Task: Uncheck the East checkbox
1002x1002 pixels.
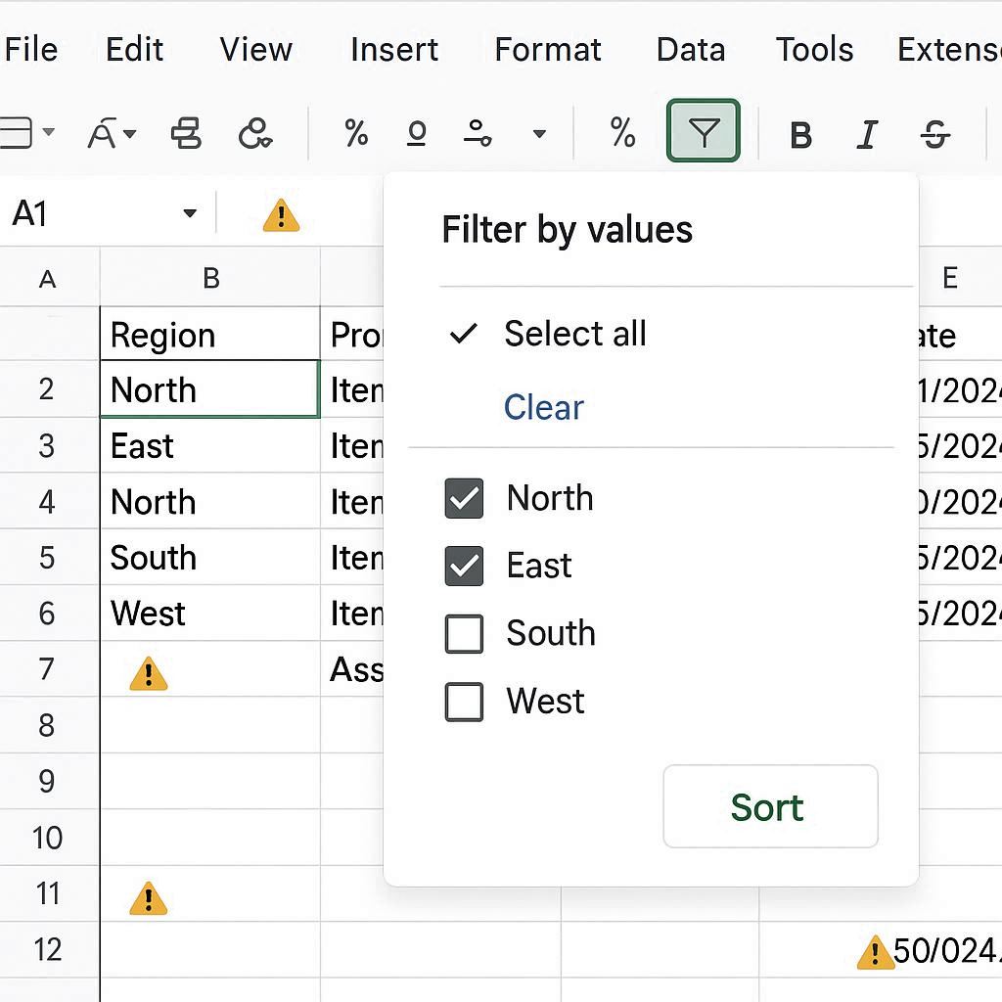Action: click(464, 567)
